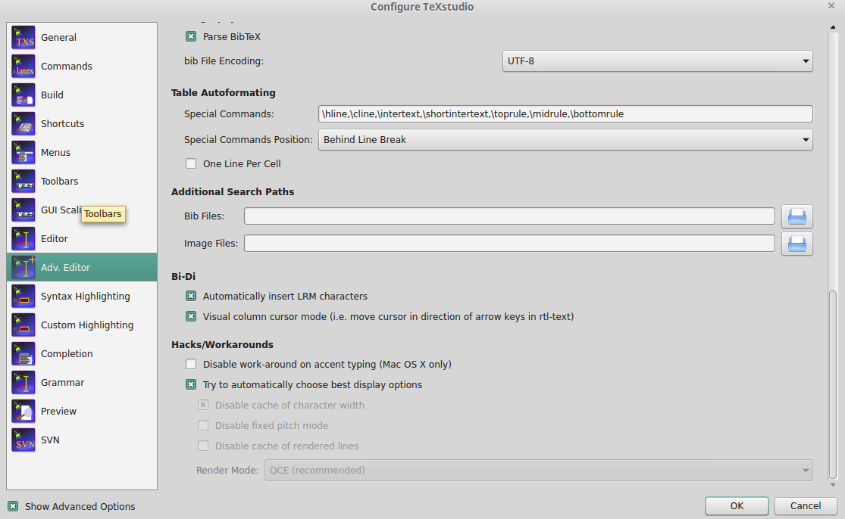Click the Commands latex sidebar icon
The height and width of the screenshot is (519, 845).
tap(23, 66)
